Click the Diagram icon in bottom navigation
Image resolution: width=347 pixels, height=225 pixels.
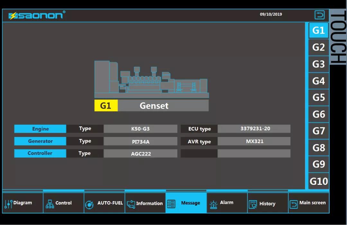point(8,204)
